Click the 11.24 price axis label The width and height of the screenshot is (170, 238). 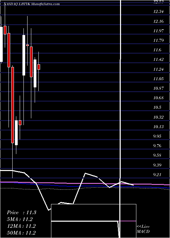point(158,69)
